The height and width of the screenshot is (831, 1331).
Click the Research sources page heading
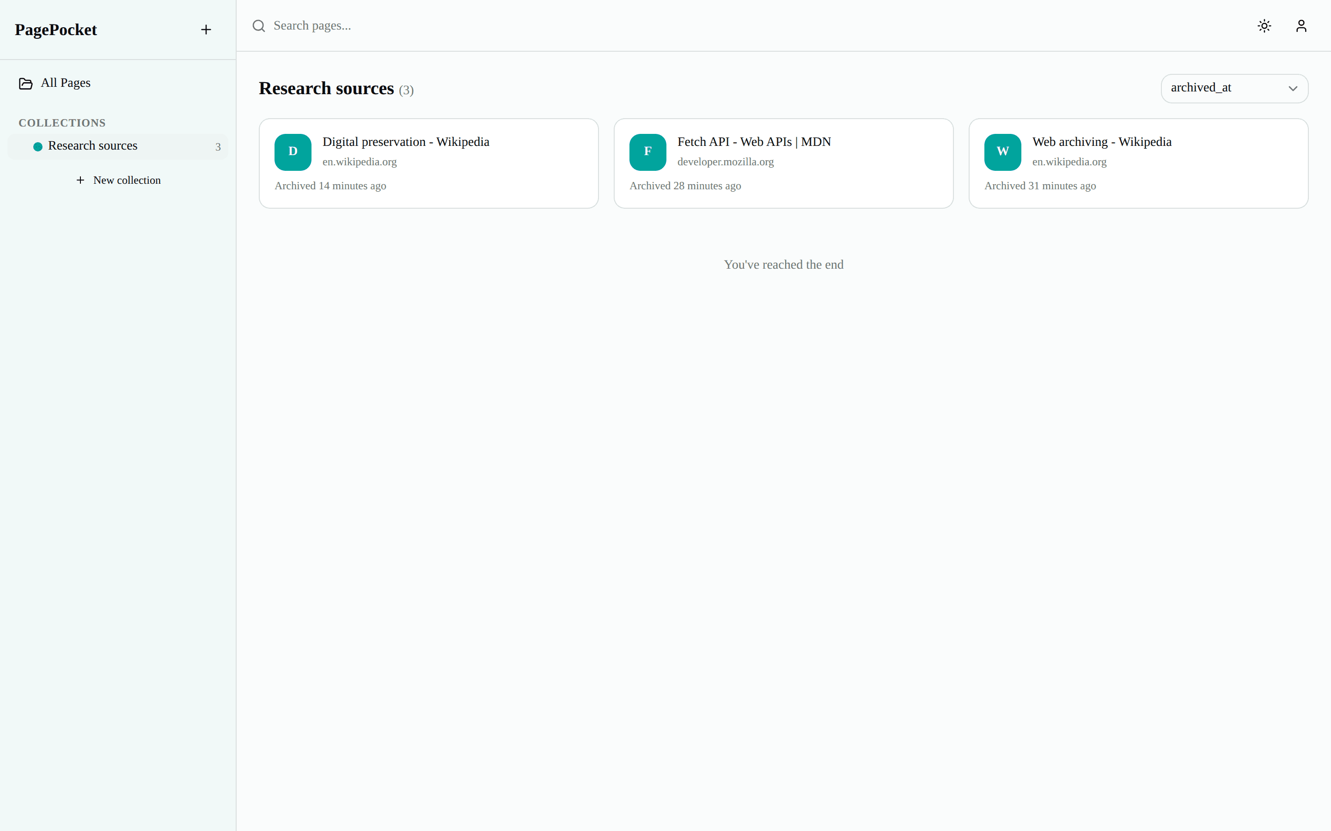(x=326, y=89)
